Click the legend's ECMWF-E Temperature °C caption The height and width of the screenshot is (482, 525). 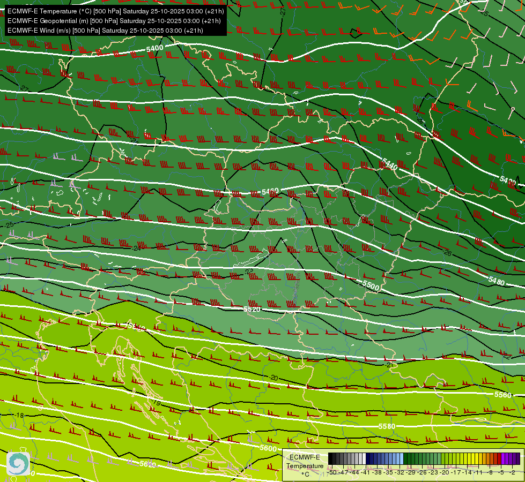(x=305, y=465)
